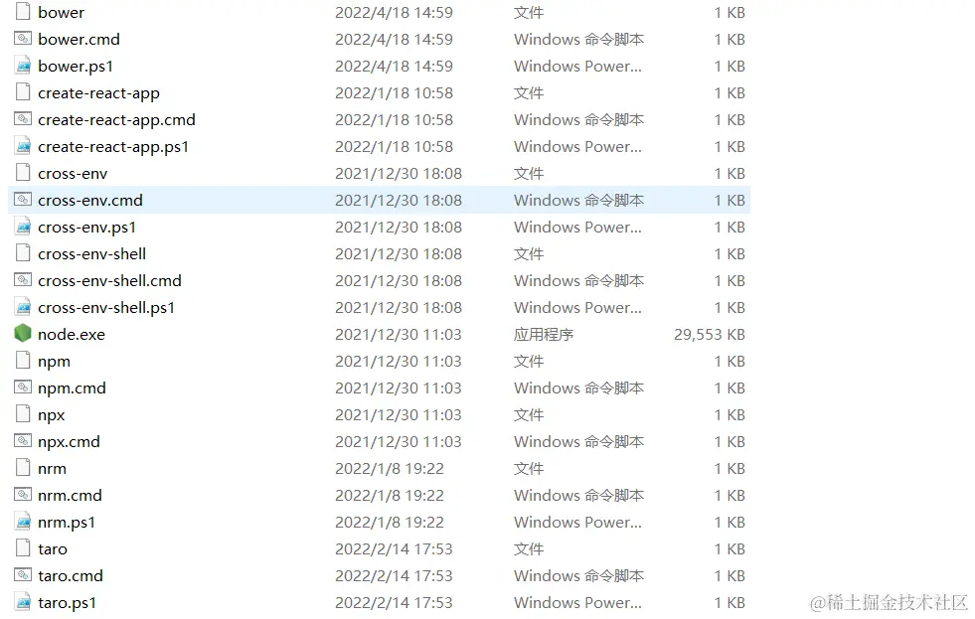The image size is (975, 619).
Task: Click the date 2022/2/14 17:53 of taro.cmd
Action: [395, 576]
